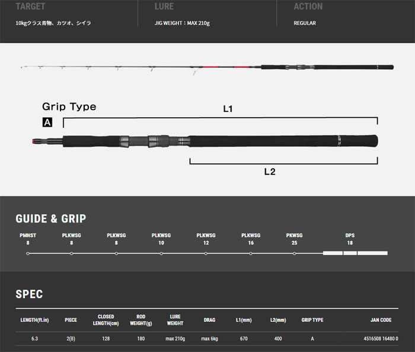Select the PLKWSG 12 guide marker
The height and width of the screenshot is (352, 415).
tap(206, 253)
